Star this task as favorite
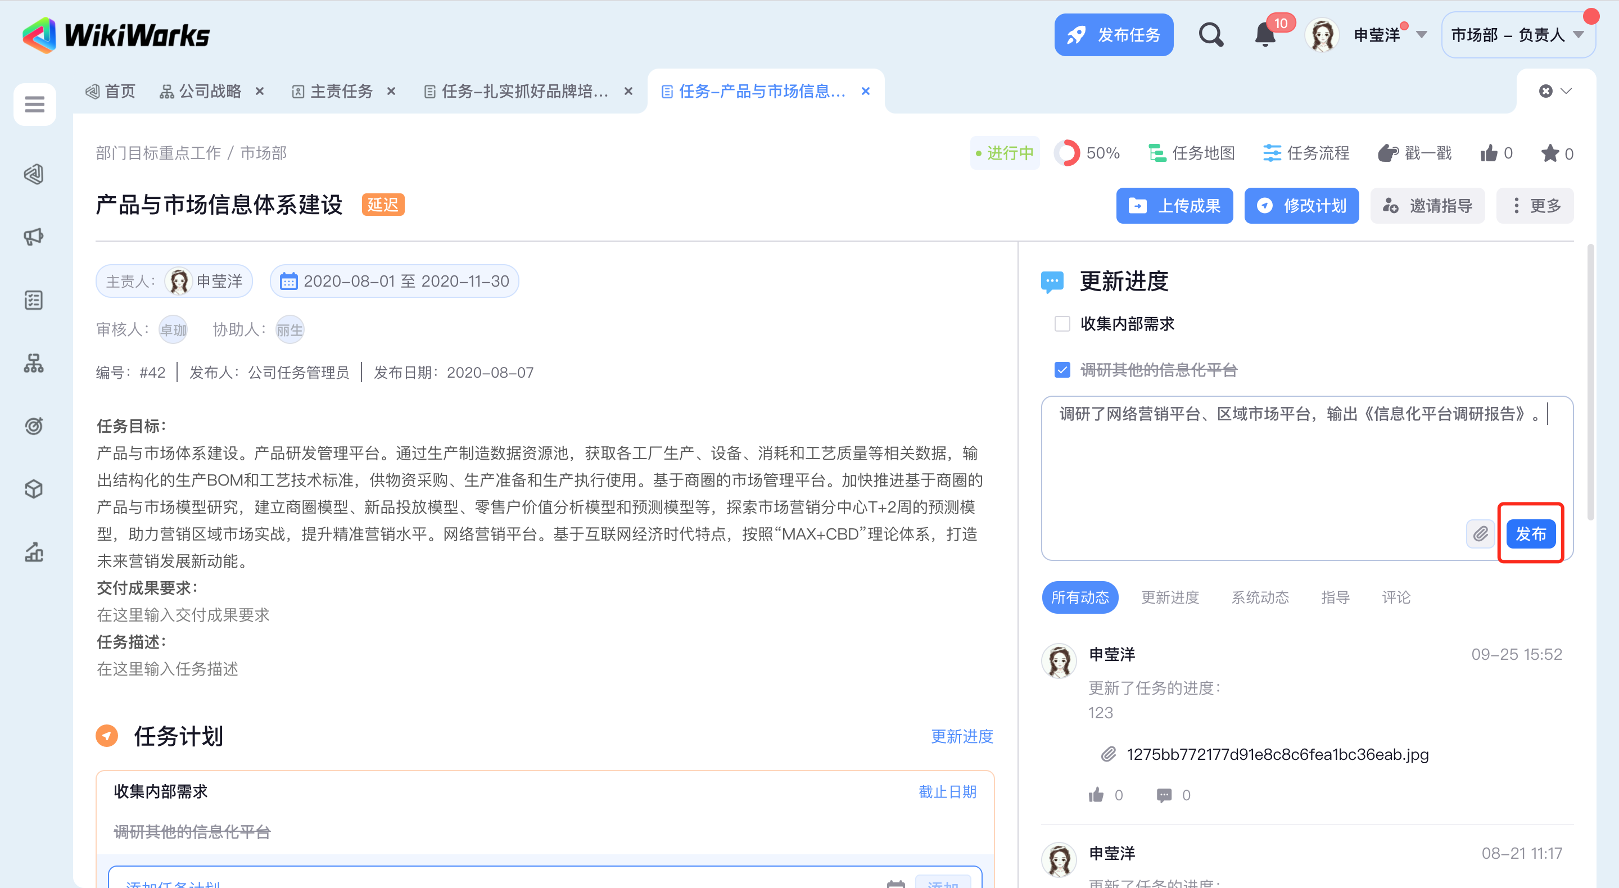This screenshot has width=1619, height=888. click(x=1550, y=153)
